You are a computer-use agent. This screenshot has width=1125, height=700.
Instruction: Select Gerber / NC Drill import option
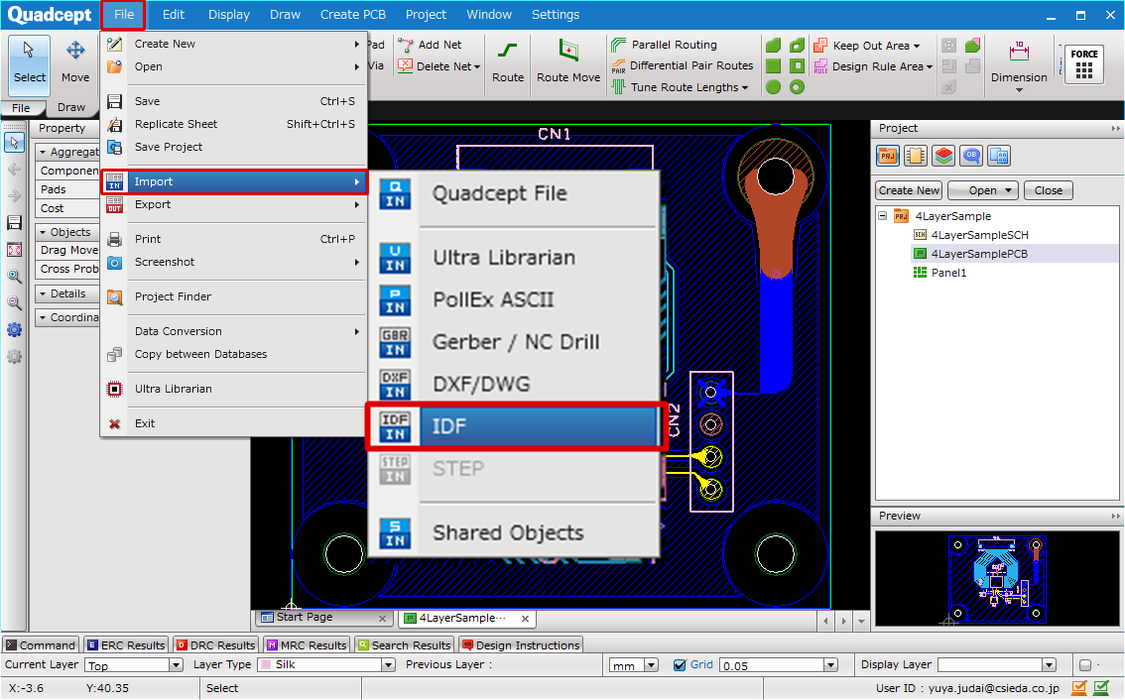point(517,342)
